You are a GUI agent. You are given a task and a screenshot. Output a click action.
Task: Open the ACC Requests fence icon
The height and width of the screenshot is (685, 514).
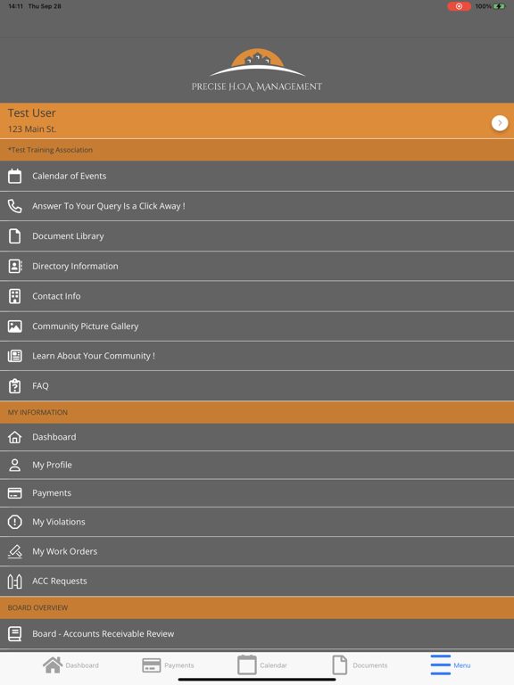(15, 581)
